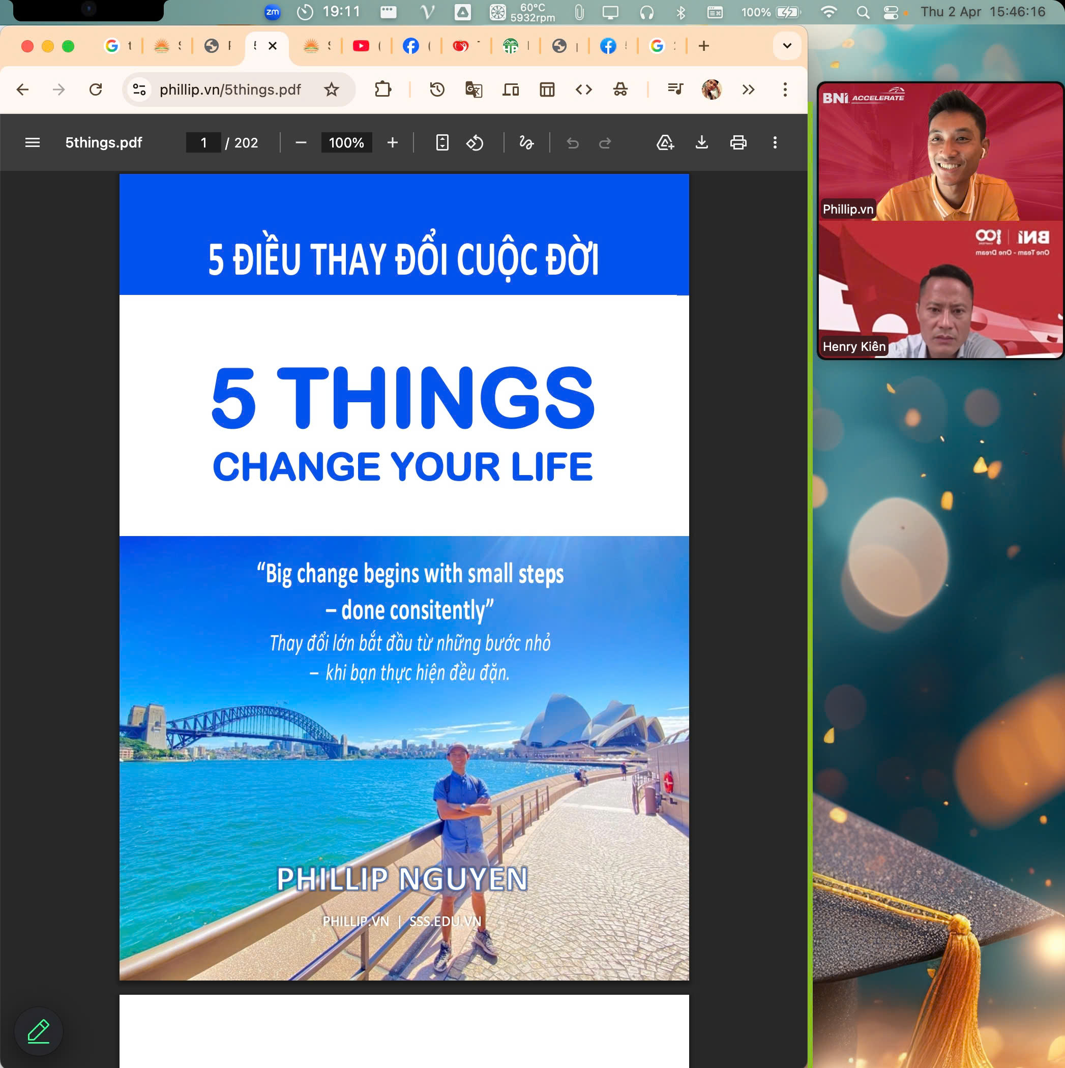Click the Chrome profile avatar

711,90
